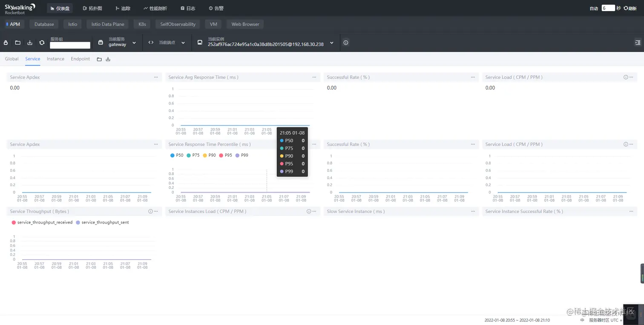Click the lock icon in the dashboard toolbar
This screenshot has height=325, width=644.
point(6,43)
